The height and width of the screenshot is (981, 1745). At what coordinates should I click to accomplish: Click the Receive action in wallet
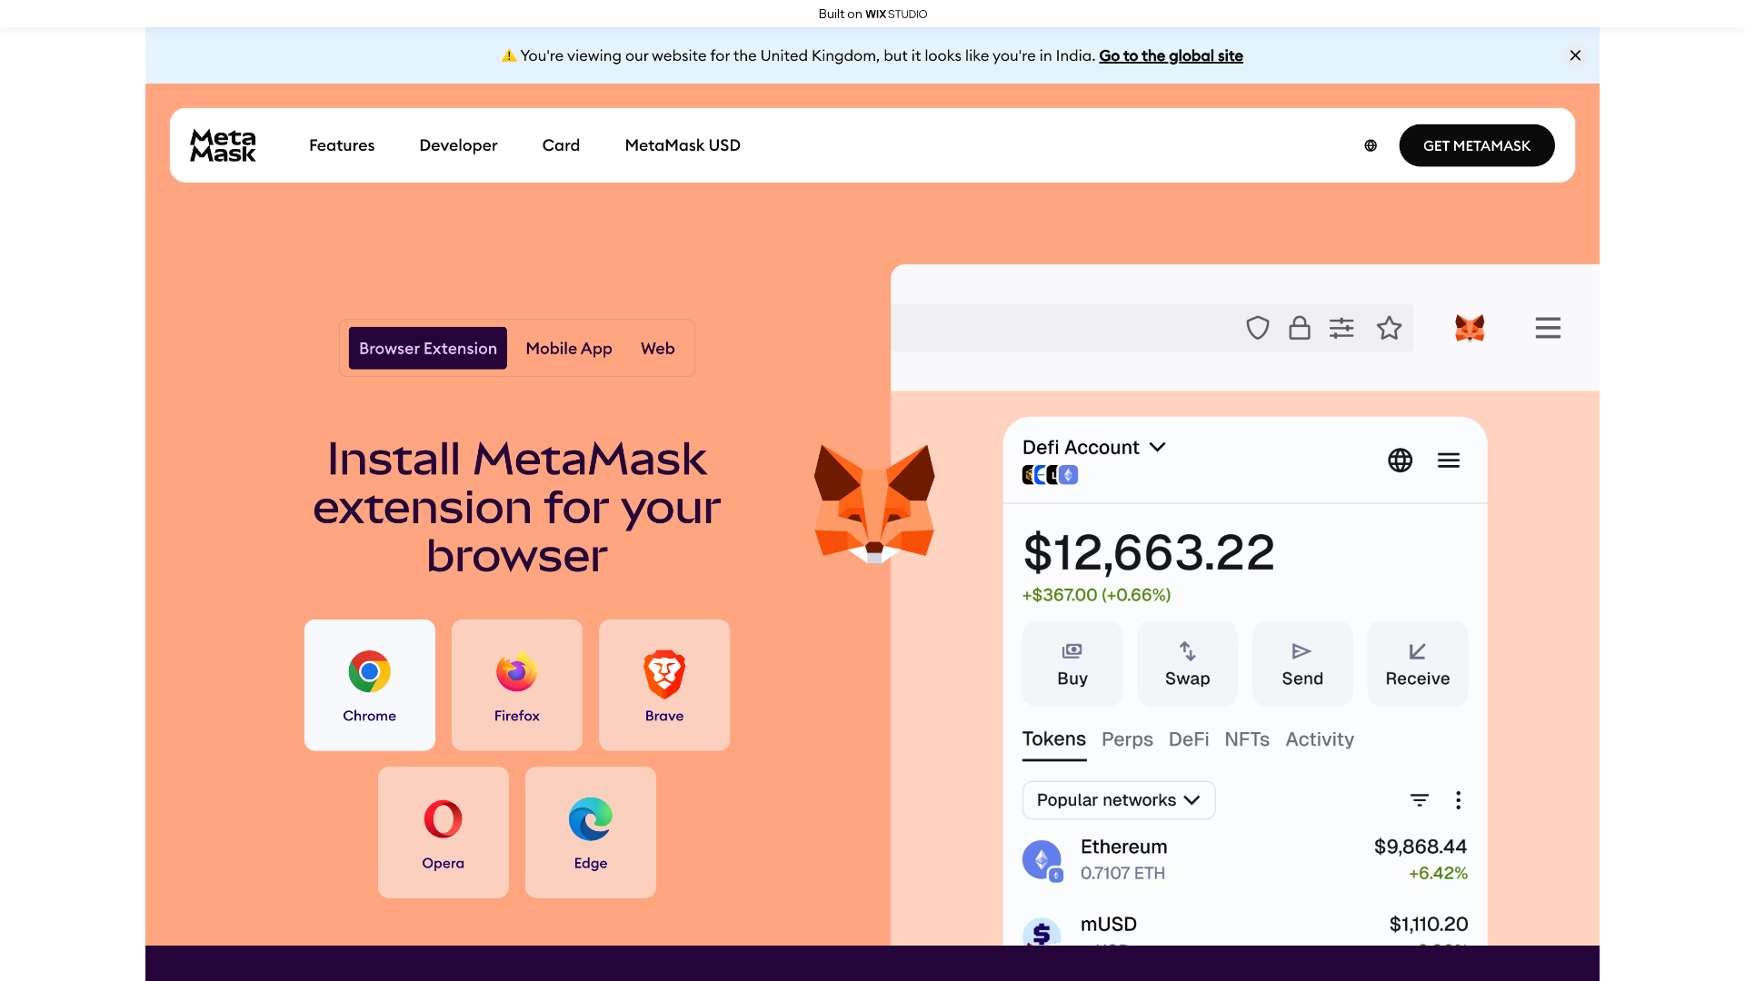coord(1418,664)
